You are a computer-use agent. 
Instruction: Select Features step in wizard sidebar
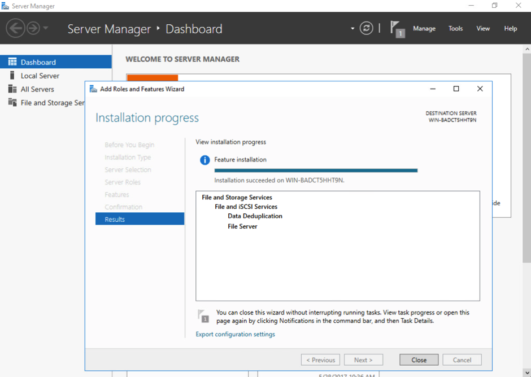coord(117,194)
